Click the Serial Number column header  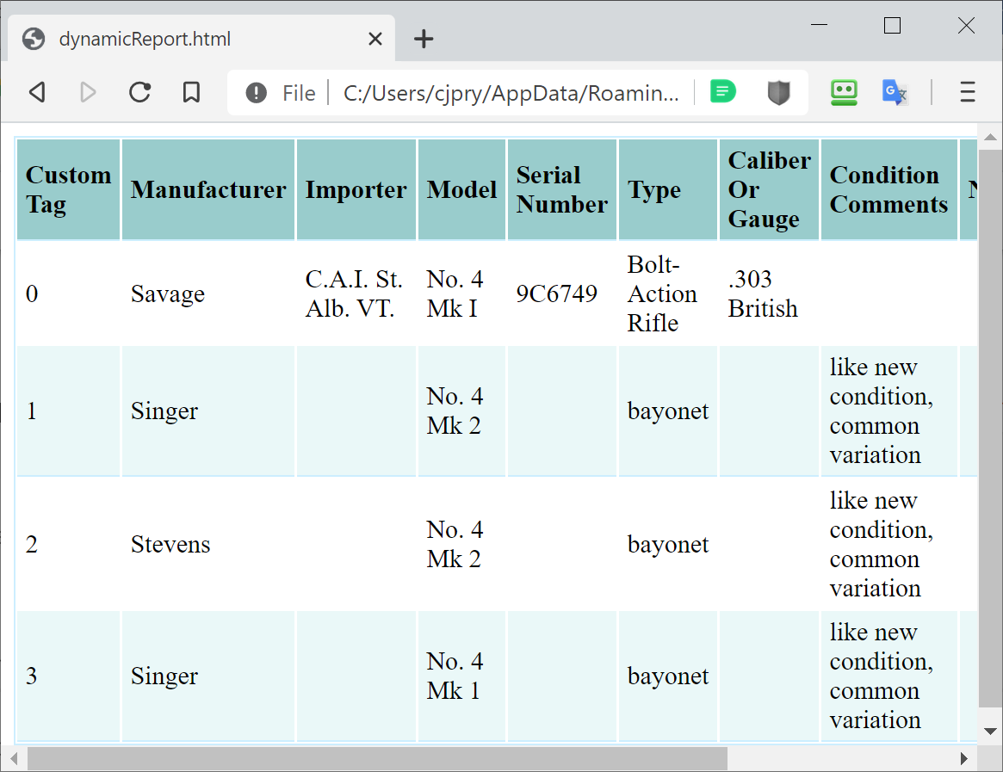[562, 189]
